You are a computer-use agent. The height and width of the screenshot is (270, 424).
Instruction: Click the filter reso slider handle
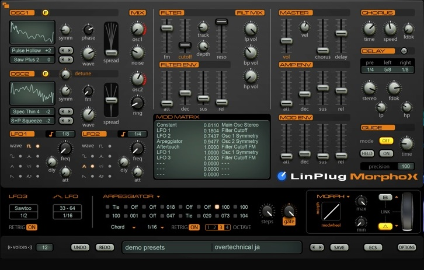point(221,22)
